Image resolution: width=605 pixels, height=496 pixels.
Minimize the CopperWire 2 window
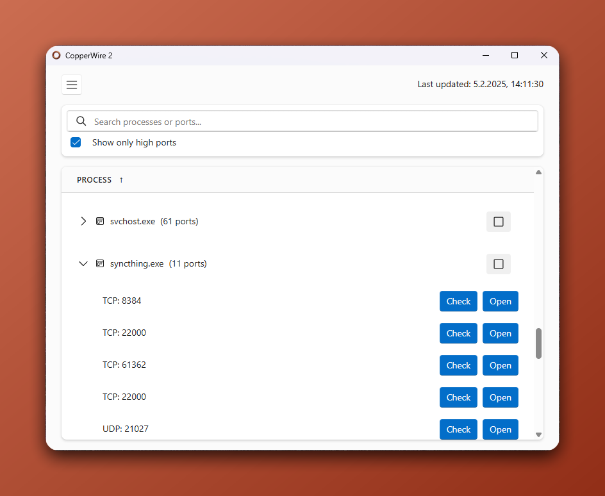click(486, 56)
